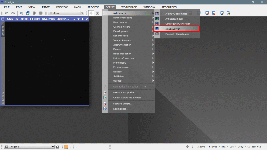267x150 pixels.
Task: Expand the CosmicPhotons submenu
Action: (x=128, y=27)
